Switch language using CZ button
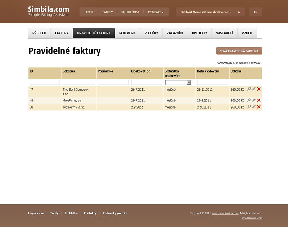The image size is (288, 227). (256, 12)
